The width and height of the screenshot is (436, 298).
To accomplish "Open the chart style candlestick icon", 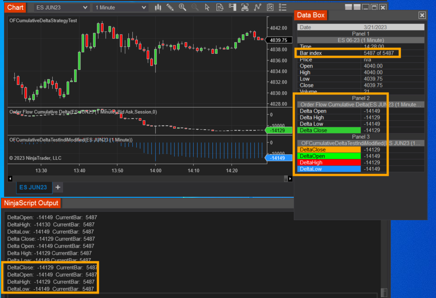I will [158, 8].
